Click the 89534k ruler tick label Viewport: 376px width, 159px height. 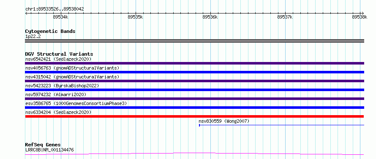60,17
